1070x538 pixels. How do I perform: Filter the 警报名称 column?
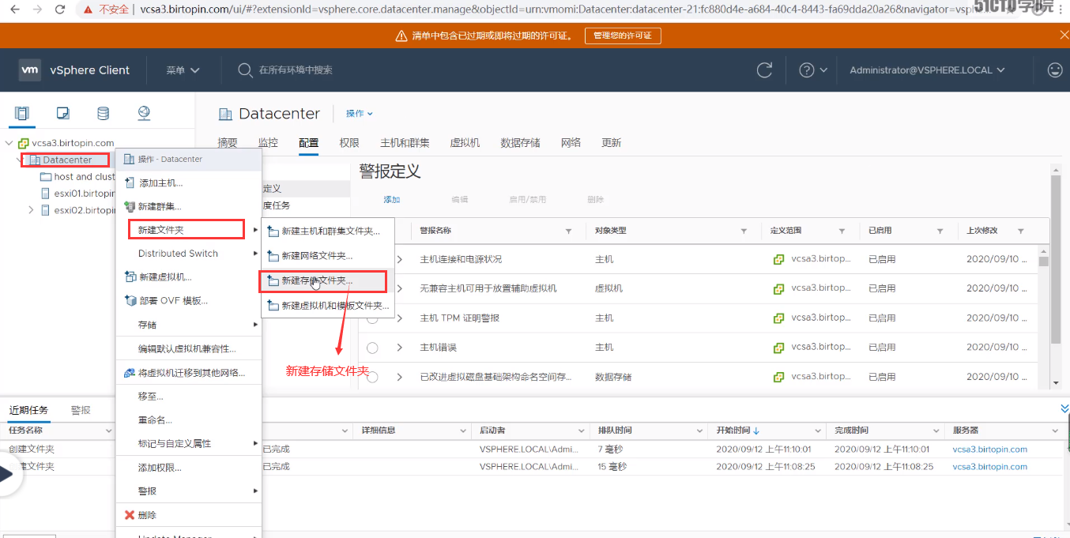coord(569,231)
